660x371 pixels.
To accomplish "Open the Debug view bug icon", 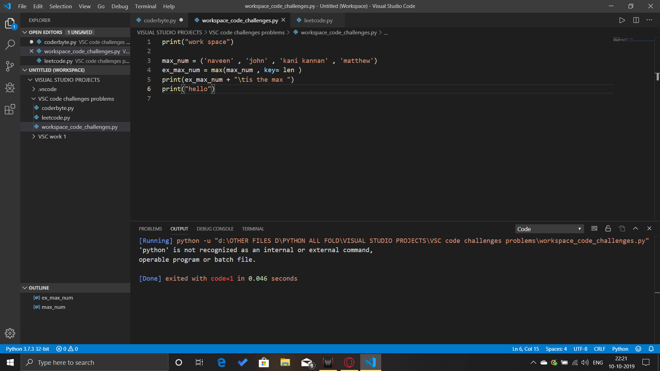I will 10,88.
